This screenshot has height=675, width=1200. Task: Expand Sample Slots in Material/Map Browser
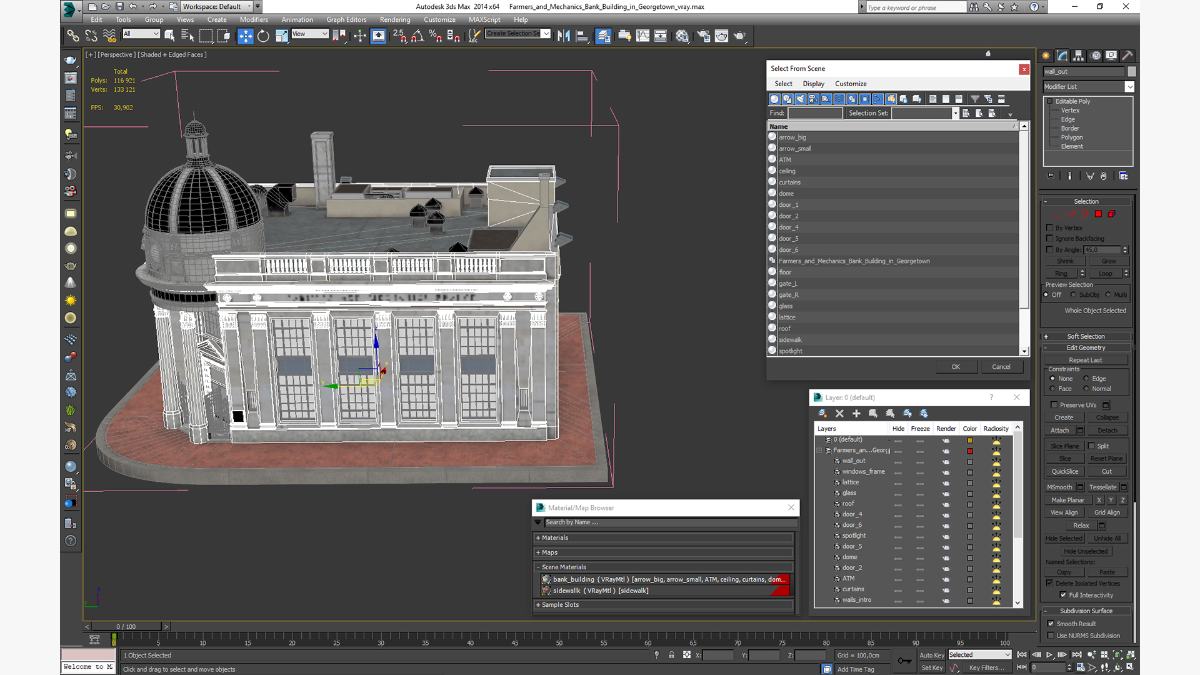[x=663, y=605]
